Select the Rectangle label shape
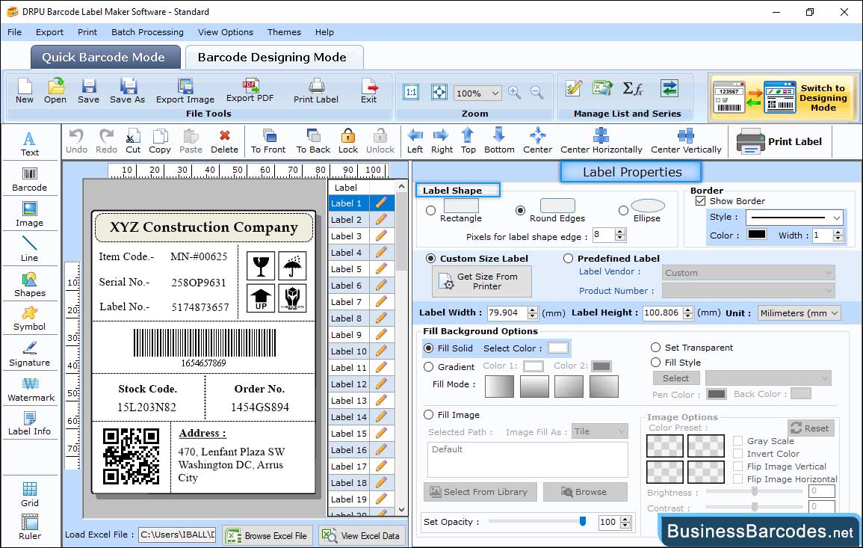 [431, 210]
